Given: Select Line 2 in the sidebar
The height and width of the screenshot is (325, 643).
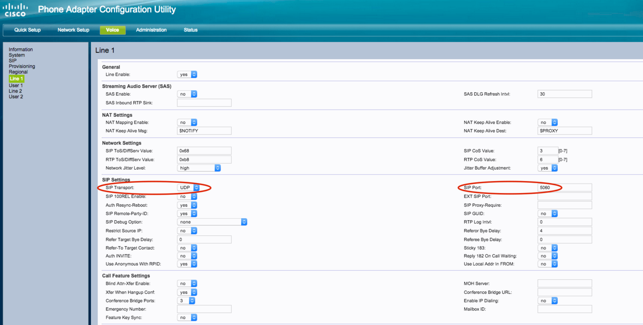Looking at the screenshot, I should click(x=15, y=91).
